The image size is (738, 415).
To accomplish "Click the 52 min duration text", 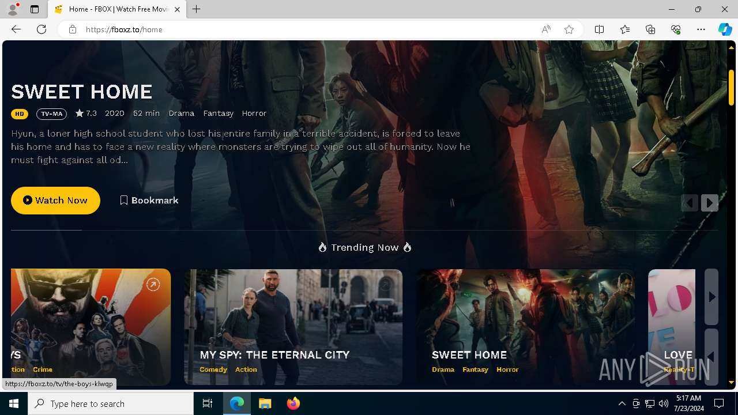I will (146, 114).
